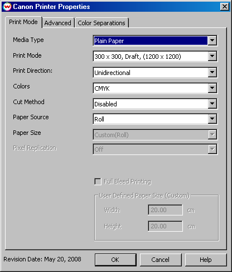The height and width of the screenshot is (272, 232).
Task: Click the Paper Source label
Action: 31,117
